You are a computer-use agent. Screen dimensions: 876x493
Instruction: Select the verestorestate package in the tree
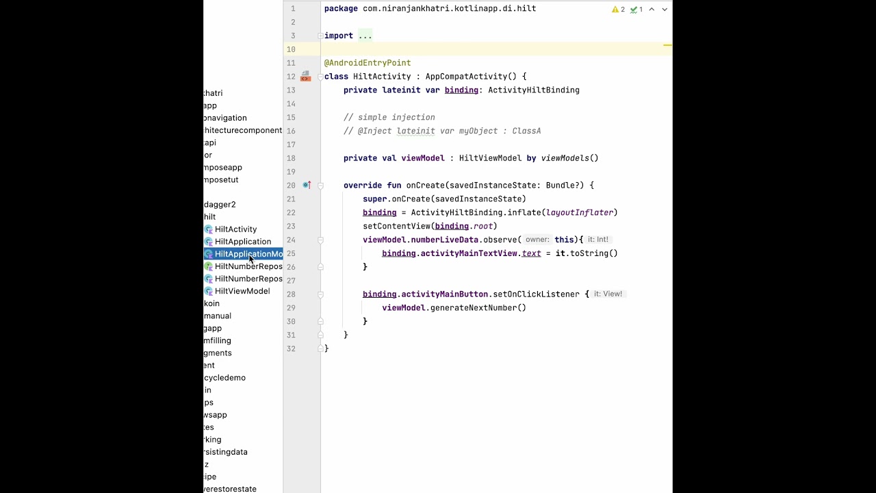230,489
